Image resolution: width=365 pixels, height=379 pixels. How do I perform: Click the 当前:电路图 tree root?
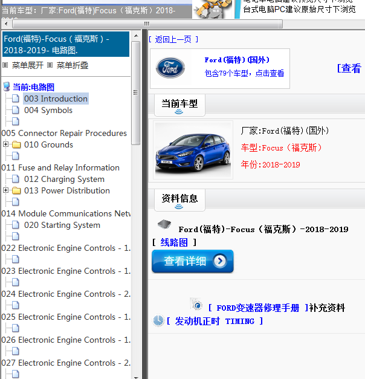[x=34, y=87]
